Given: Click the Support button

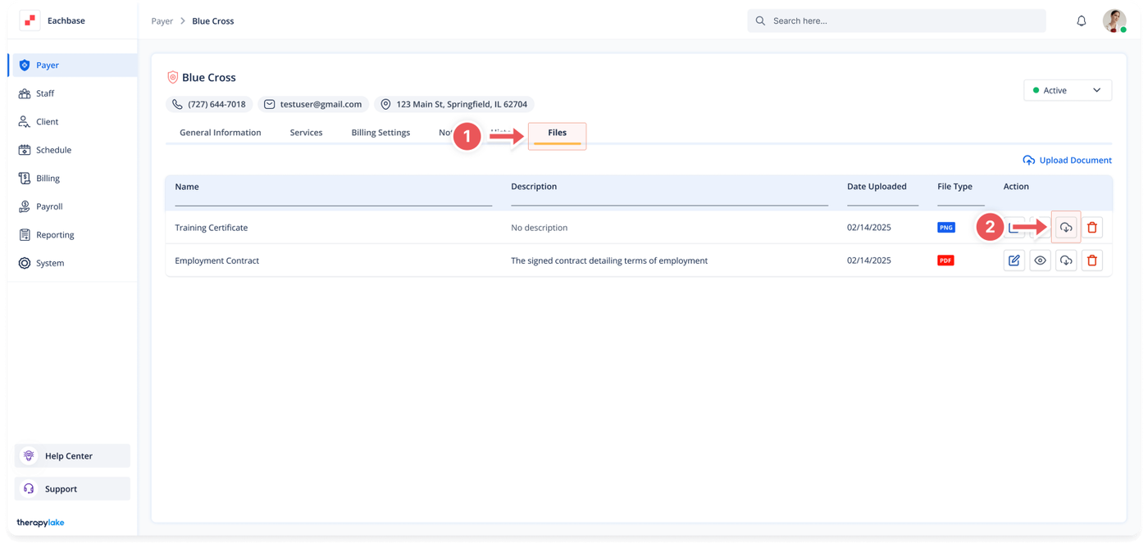Looking at the screenshot, I should tap(73, 489).
